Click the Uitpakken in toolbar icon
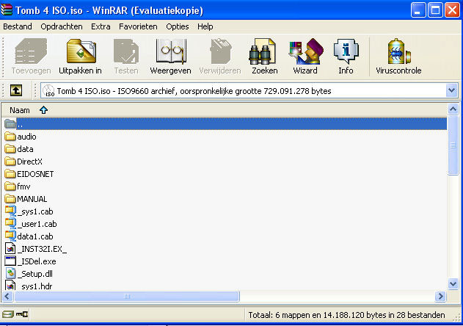Image resolution: width=463 pixels, height=326 pixels. 81,51
